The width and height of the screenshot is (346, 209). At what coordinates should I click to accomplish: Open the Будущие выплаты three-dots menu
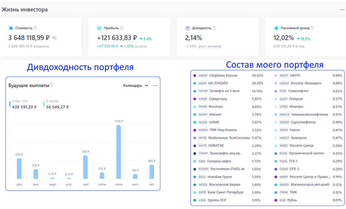[x=155, y=86]
